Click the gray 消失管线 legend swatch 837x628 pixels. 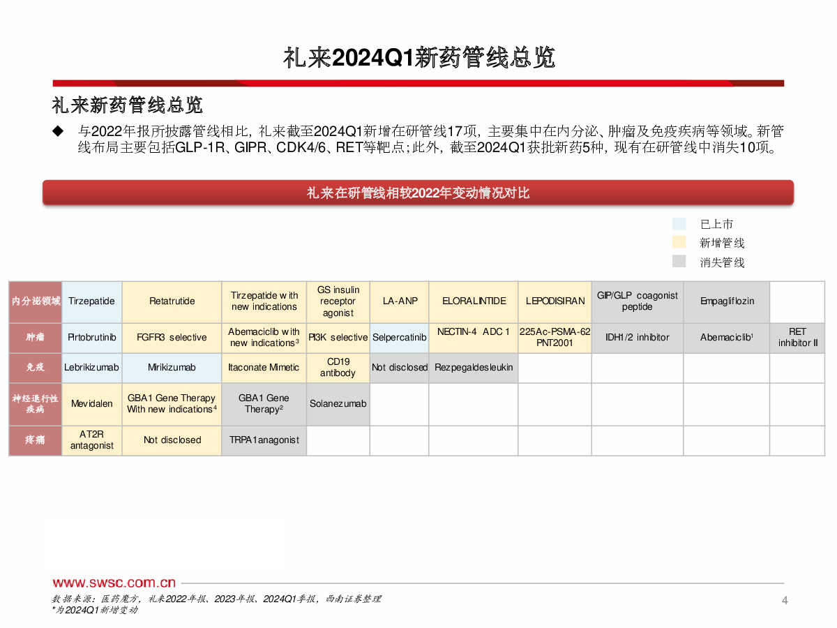pyautogui.click(x=679, y=261)
